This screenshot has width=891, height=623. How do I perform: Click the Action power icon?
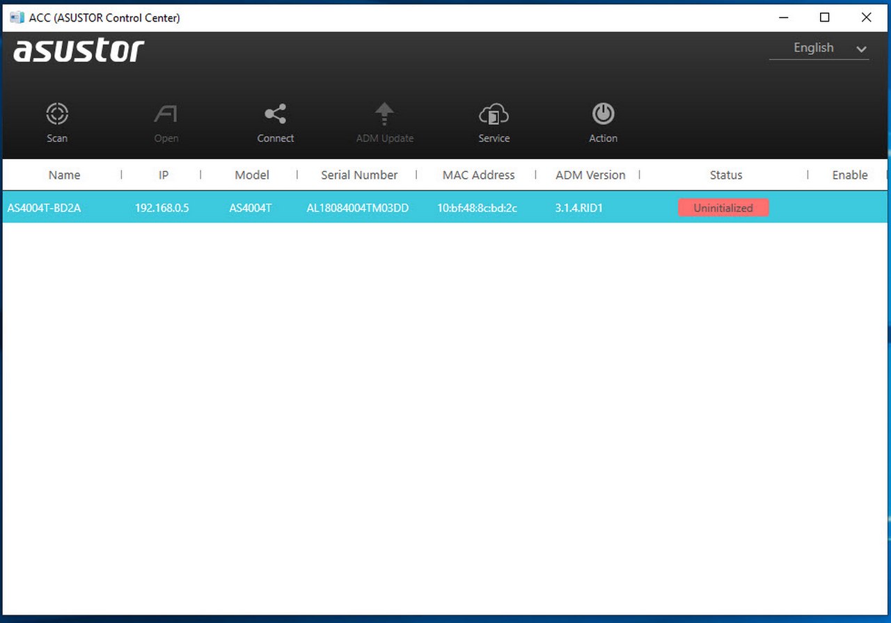point(603,114)
